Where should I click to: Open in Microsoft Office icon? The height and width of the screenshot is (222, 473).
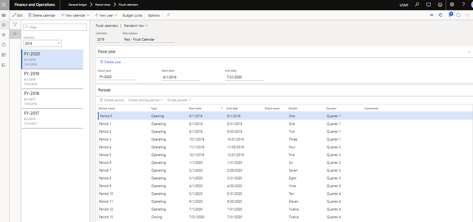pos(441,15)
